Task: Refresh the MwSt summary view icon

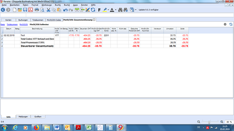Action: click(x=231, y=24)
